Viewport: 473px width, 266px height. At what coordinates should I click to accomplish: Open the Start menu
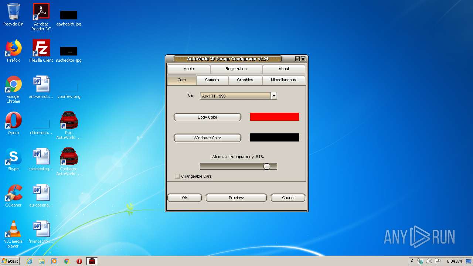10,261
